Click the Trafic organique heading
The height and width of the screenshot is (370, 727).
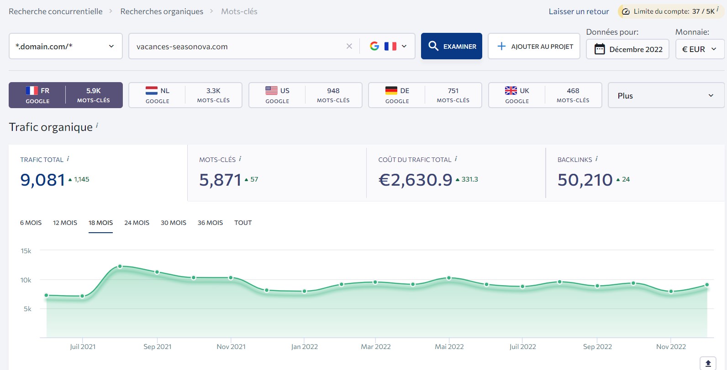[51, 127]
